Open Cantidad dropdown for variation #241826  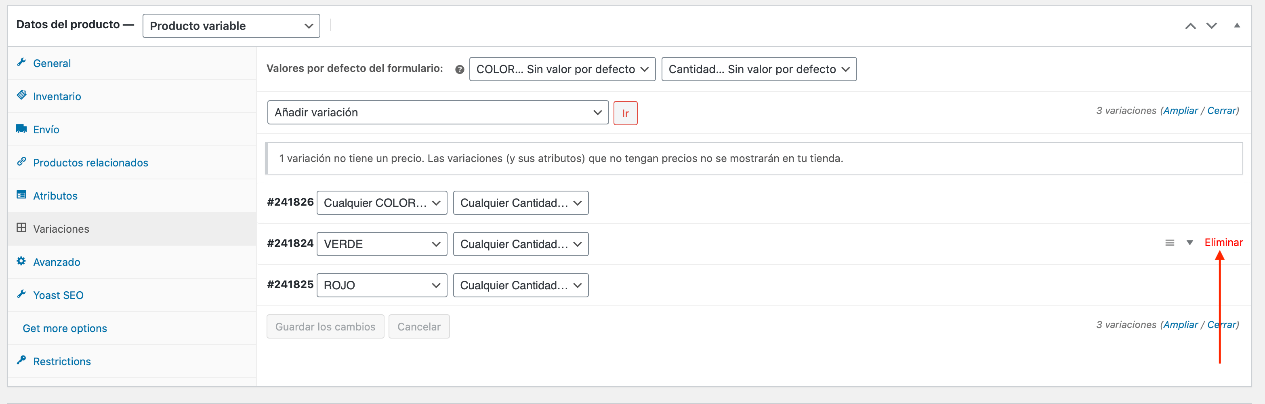point(521,203)
